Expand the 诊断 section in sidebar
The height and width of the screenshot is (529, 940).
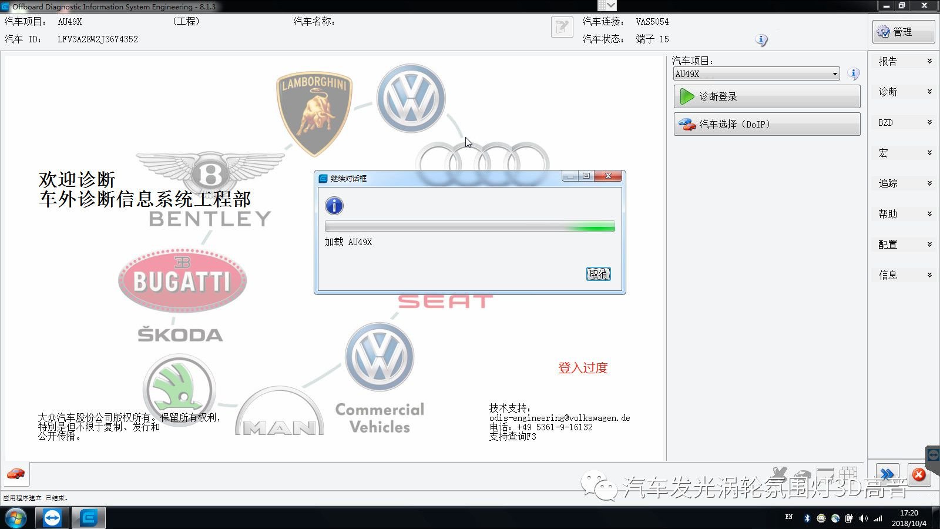coord(904,92)
